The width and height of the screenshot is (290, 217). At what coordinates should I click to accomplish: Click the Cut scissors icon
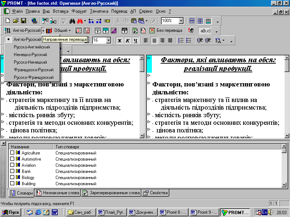(118, 21)
